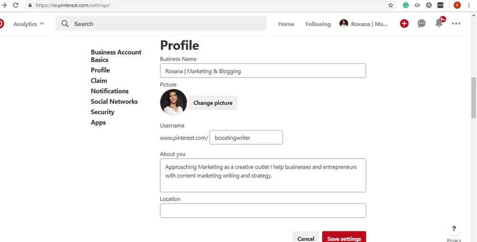The width and height of the screenshot is (477, 242).
Task: Select Profile in the settings sidebar
Action: (100, 70)
